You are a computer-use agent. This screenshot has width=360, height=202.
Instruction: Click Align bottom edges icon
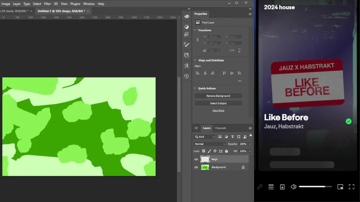(239, 73)
